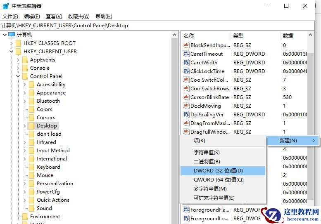Sort by the 名称 column header
The width and height of the screenshot is (321, 224).
(x=206, y=36)
